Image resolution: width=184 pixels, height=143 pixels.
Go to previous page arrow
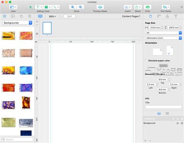[62, 16]
